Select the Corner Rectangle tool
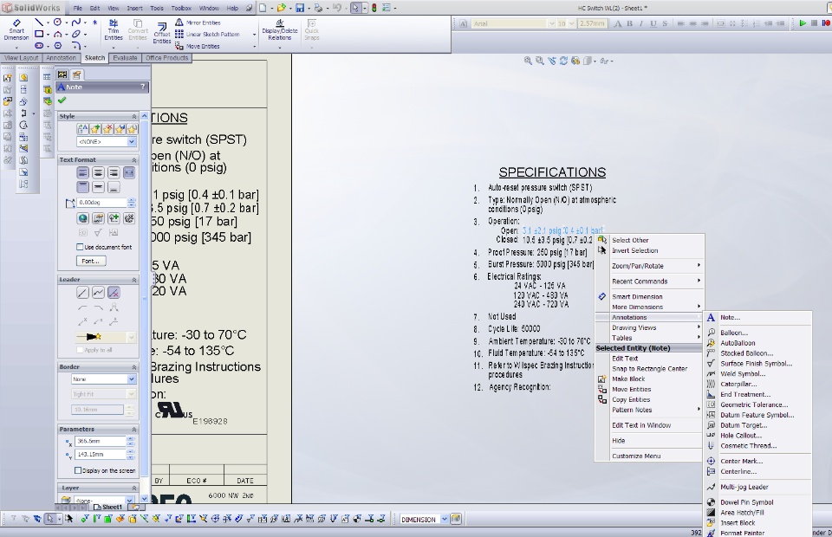The width and height of the screenshot is (832, 537). click(39, 34)
